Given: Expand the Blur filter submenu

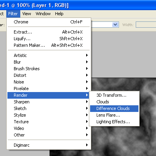Looking at the screenshot, I should pos(49,62).
